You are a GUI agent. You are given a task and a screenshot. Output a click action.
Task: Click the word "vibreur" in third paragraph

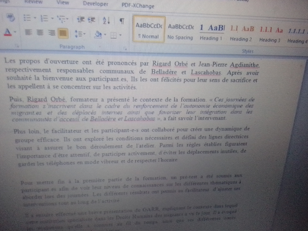(x=109, y=161)
